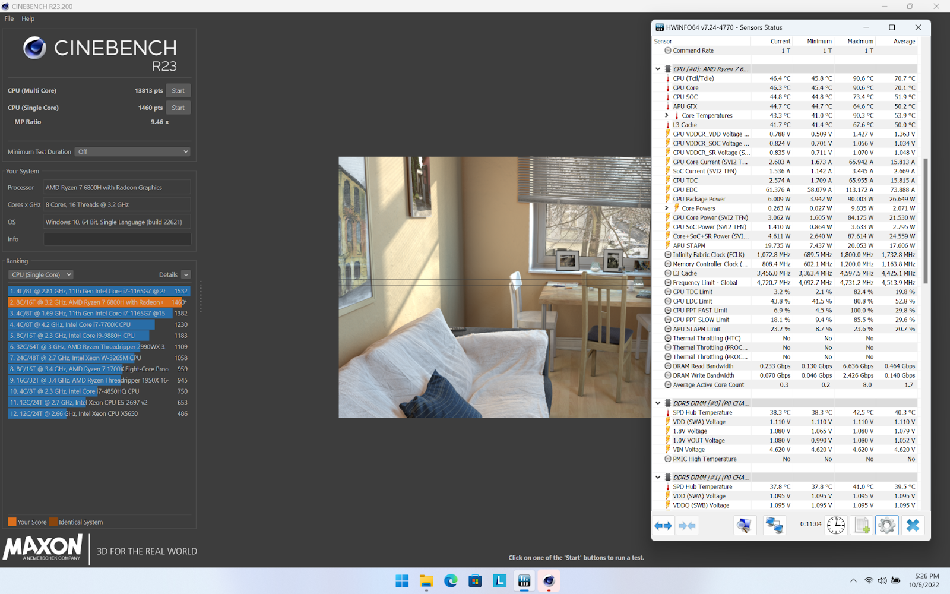
Task: Open the blue L app on the taskbar
Action: [500, 581]
